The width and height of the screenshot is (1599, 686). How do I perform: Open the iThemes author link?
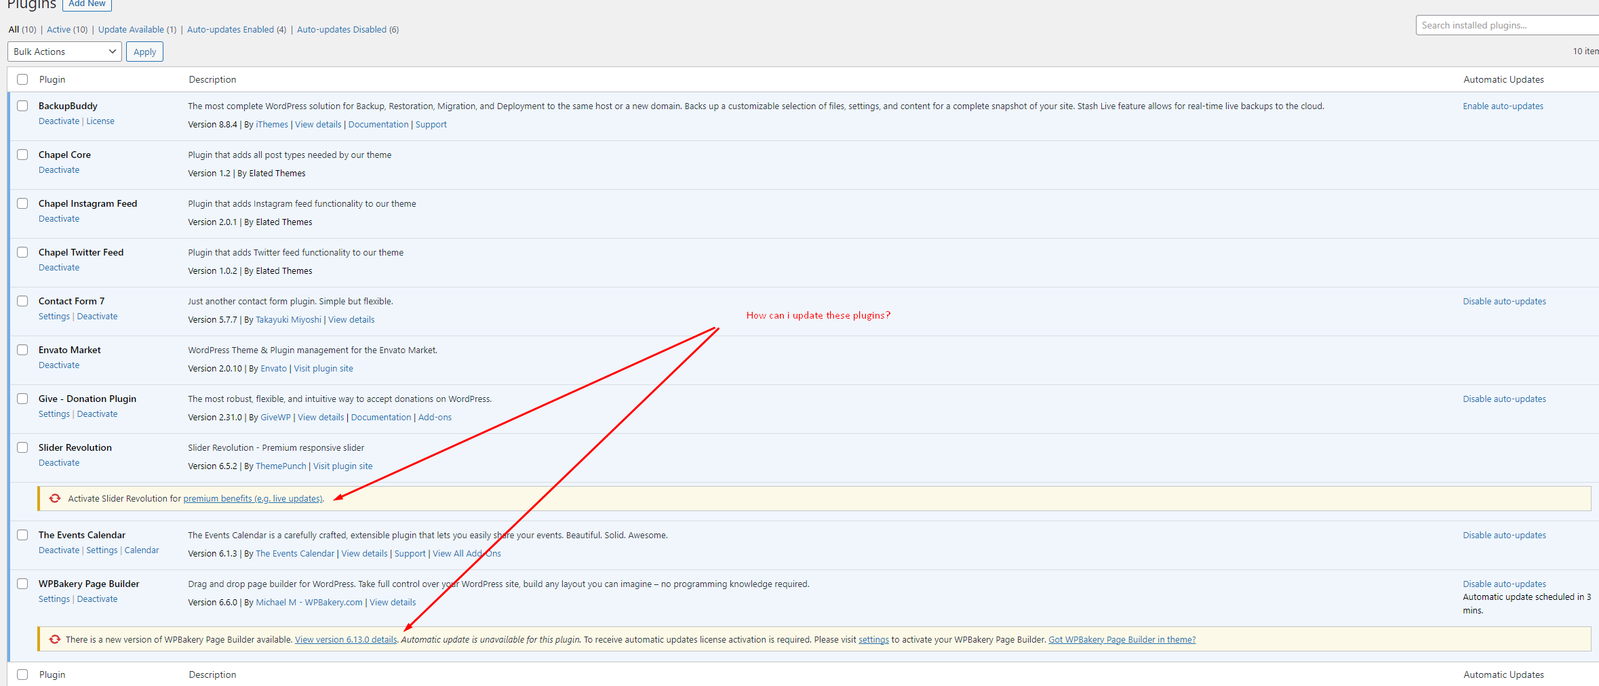click(272, 125)
